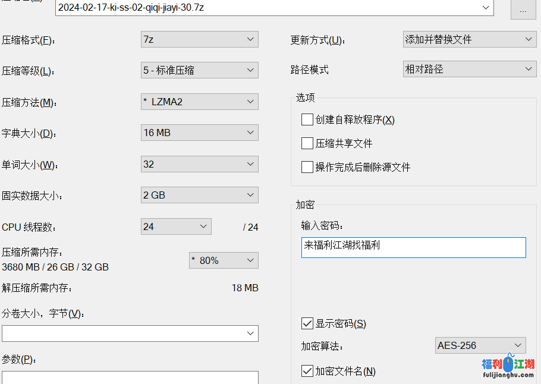Open the 路径模式 dropdown showing 相对路径

click(469, 69)
